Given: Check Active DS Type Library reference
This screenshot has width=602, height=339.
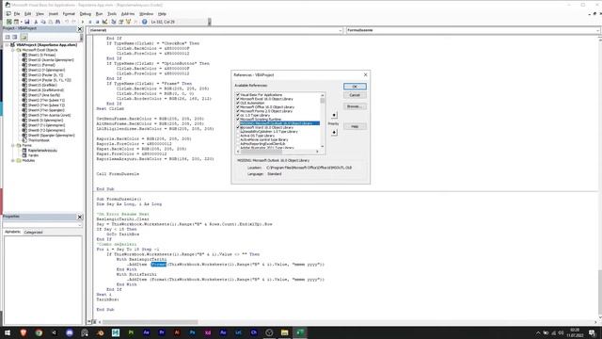Looking at the screenshot, I should tap(238, 136).
